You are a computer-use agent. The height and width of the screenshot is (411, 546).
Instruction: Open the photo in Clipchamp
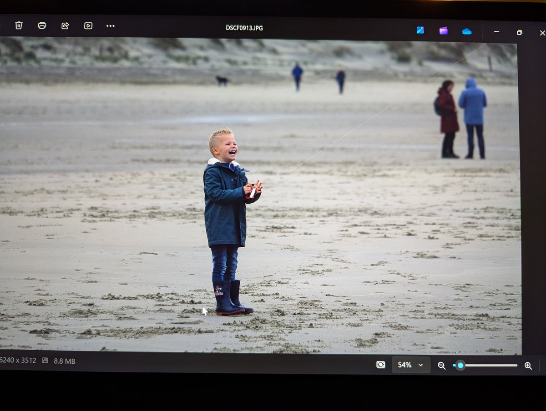444,30
